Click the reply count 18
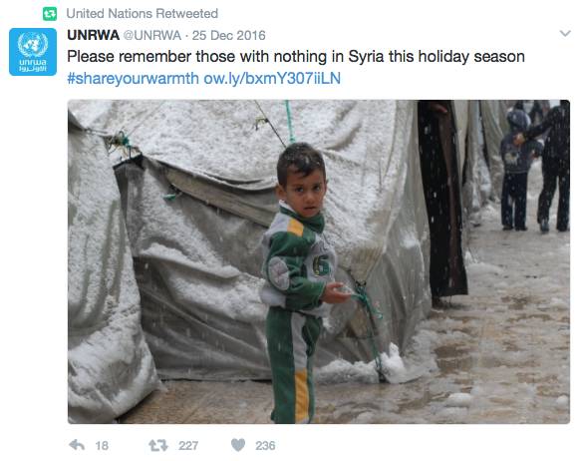 pos(102,445)
